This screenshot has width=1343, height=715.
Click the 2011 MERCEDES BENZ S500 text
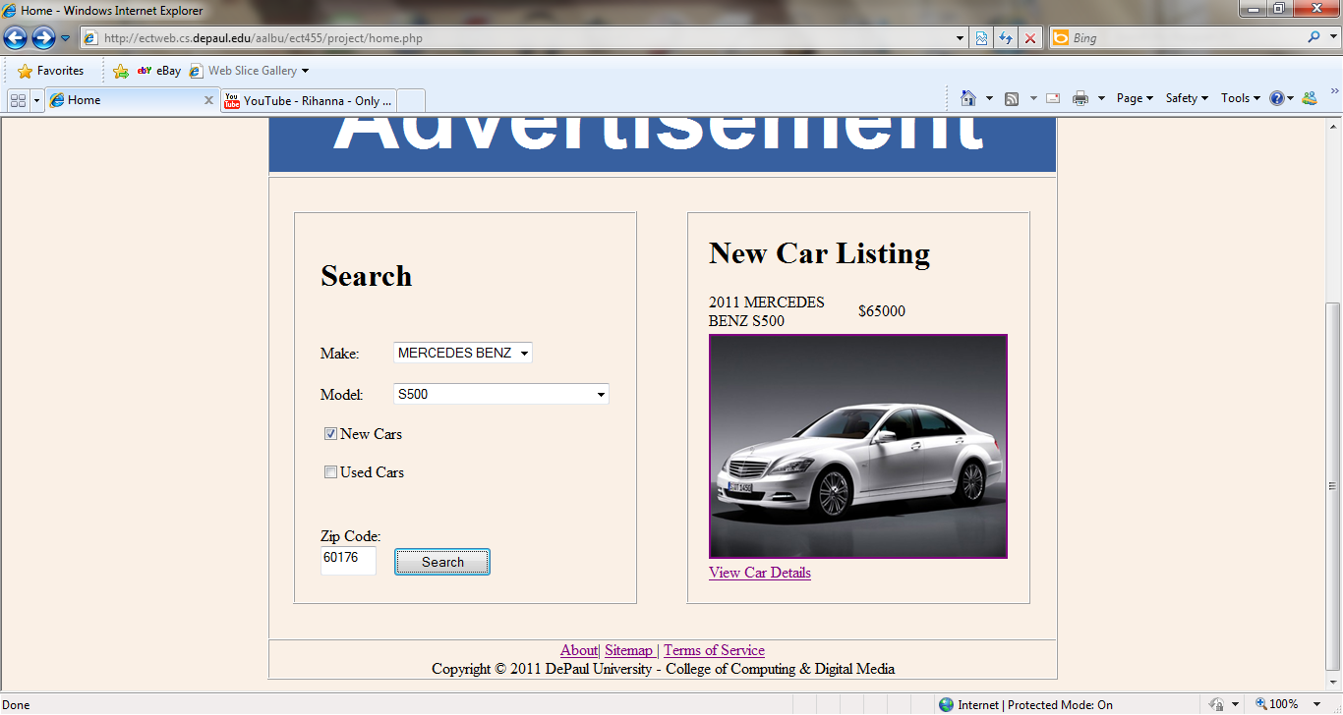click(767, 311)
